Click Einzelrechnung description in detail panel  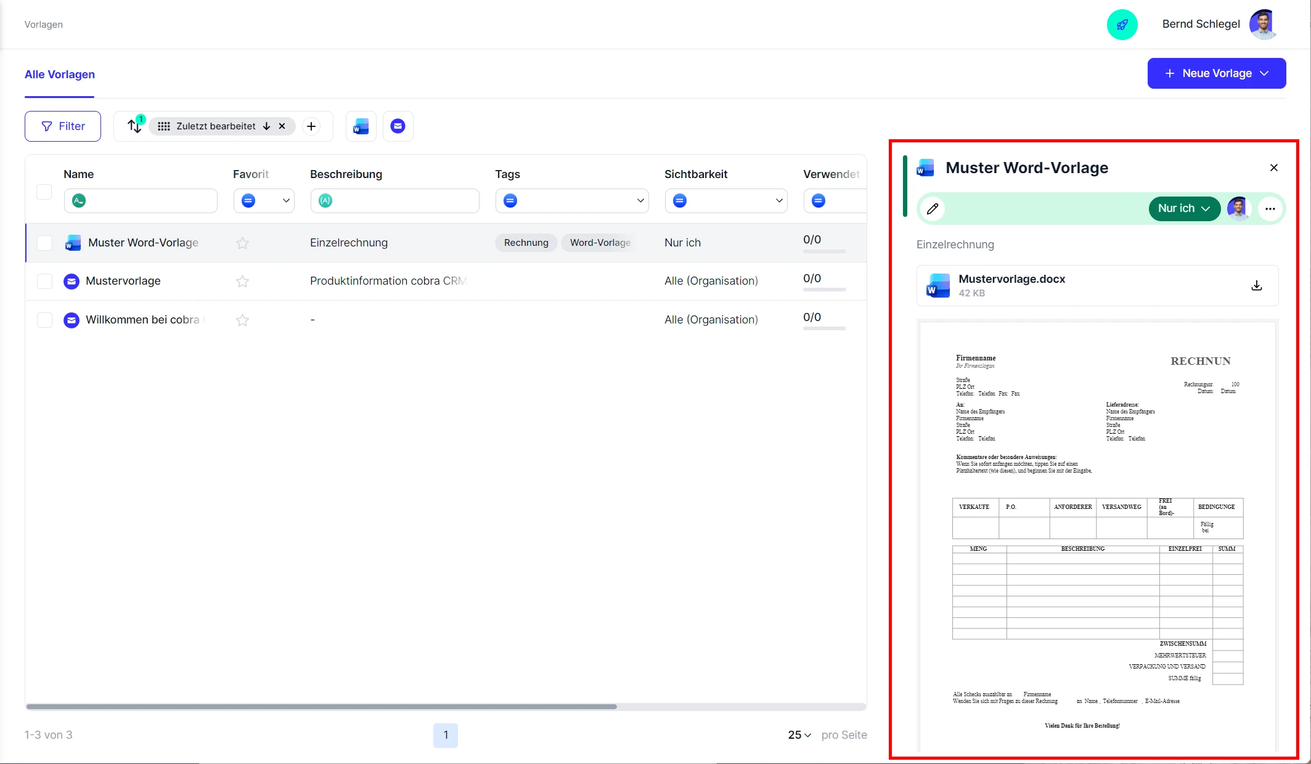(955, 245)
